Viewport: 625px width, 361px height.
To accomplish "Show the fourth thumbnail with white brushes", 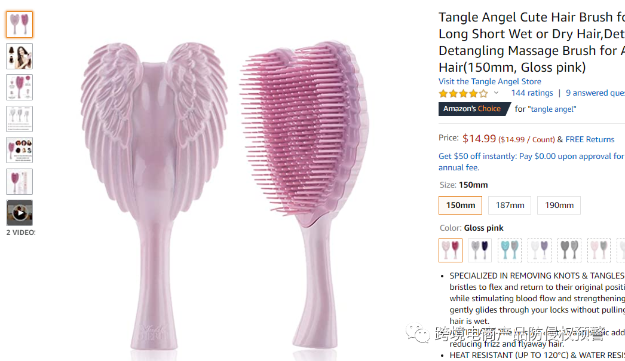I will tap(19, 119).
